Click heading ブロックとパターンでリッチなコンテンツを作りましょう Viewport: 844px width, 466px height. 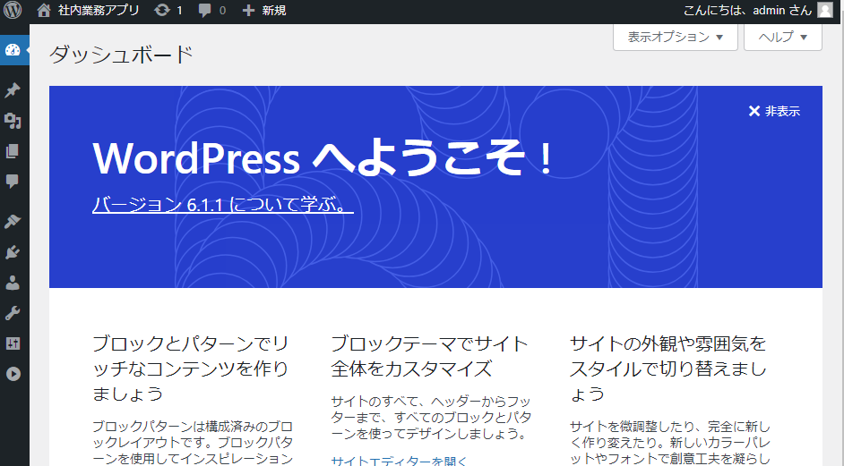191,369
